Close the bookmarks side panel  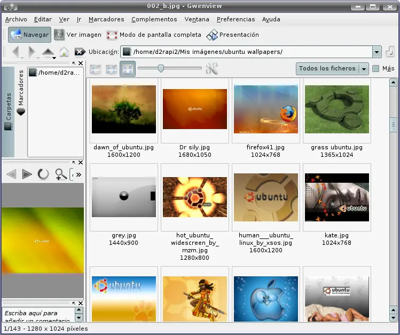pyautogui.click(x=81, y=63)
